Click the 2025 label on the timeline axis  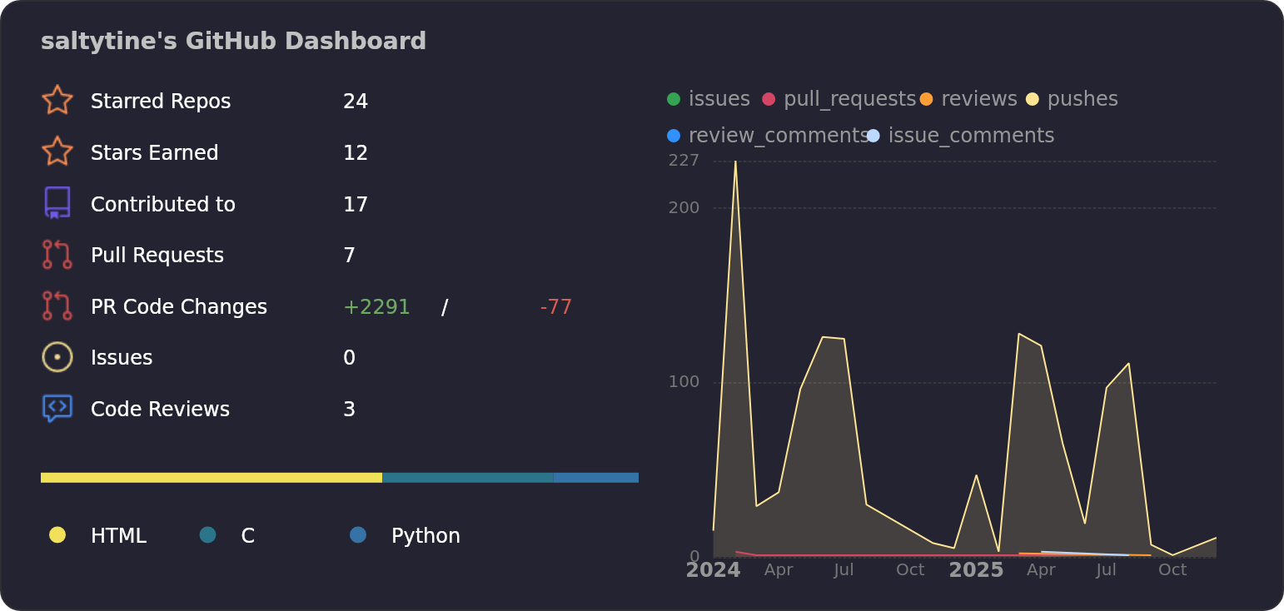coord(976,570)
